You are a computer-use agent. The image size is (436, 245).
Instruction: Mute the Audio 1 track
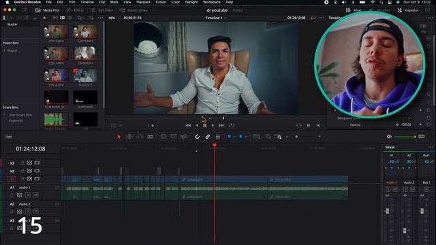(35, 195)
